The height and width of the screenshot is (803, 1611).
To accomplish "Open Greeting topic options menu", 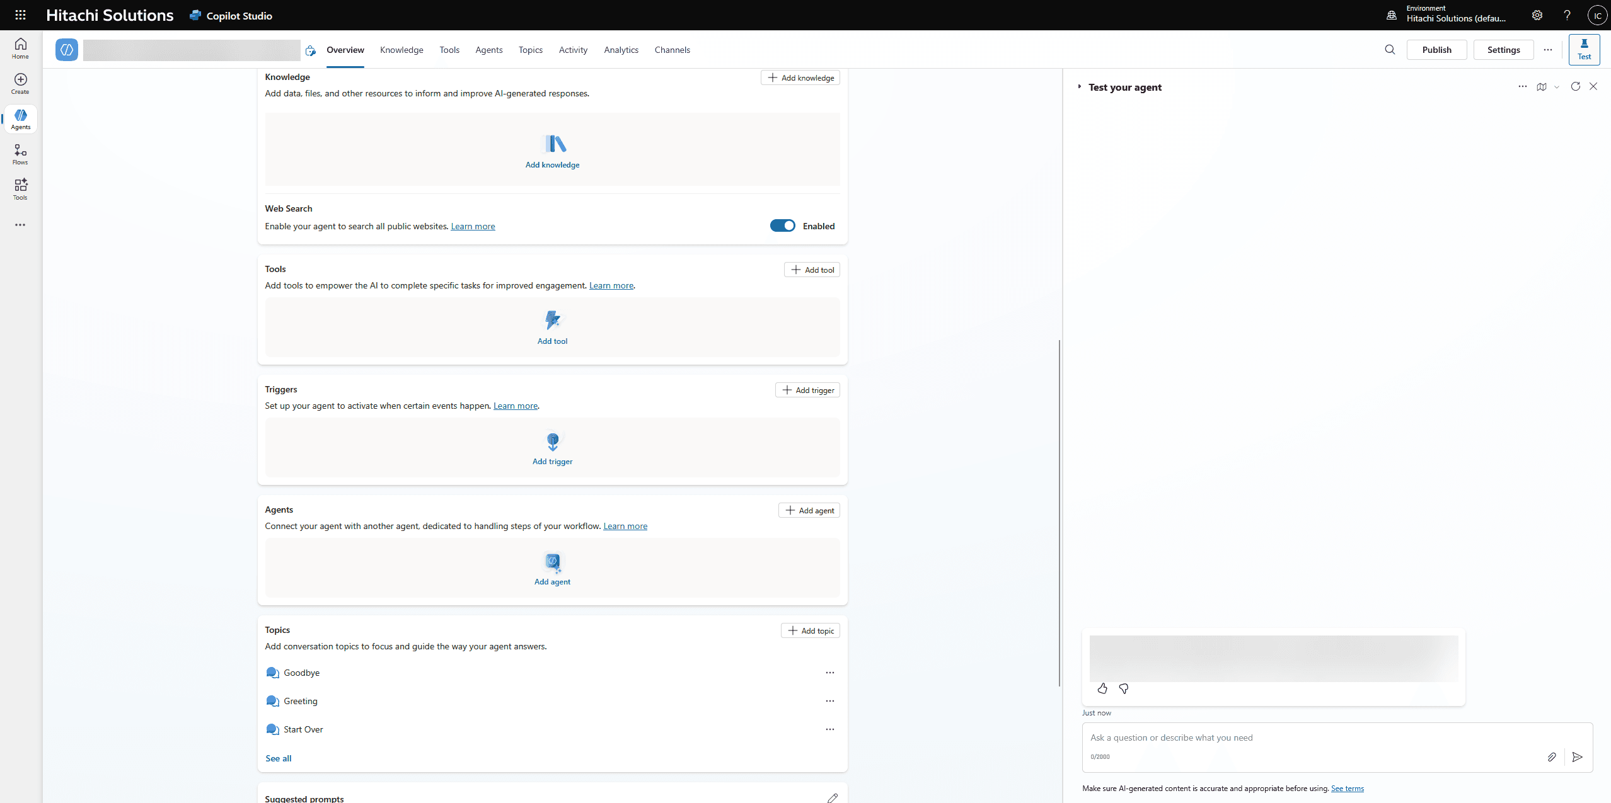I will [x=830, y=701].
